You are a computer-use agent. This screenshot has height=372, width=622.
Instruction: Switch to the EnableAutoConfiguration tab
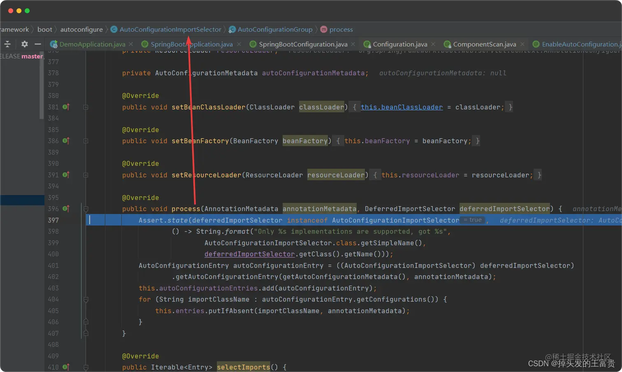582,44
